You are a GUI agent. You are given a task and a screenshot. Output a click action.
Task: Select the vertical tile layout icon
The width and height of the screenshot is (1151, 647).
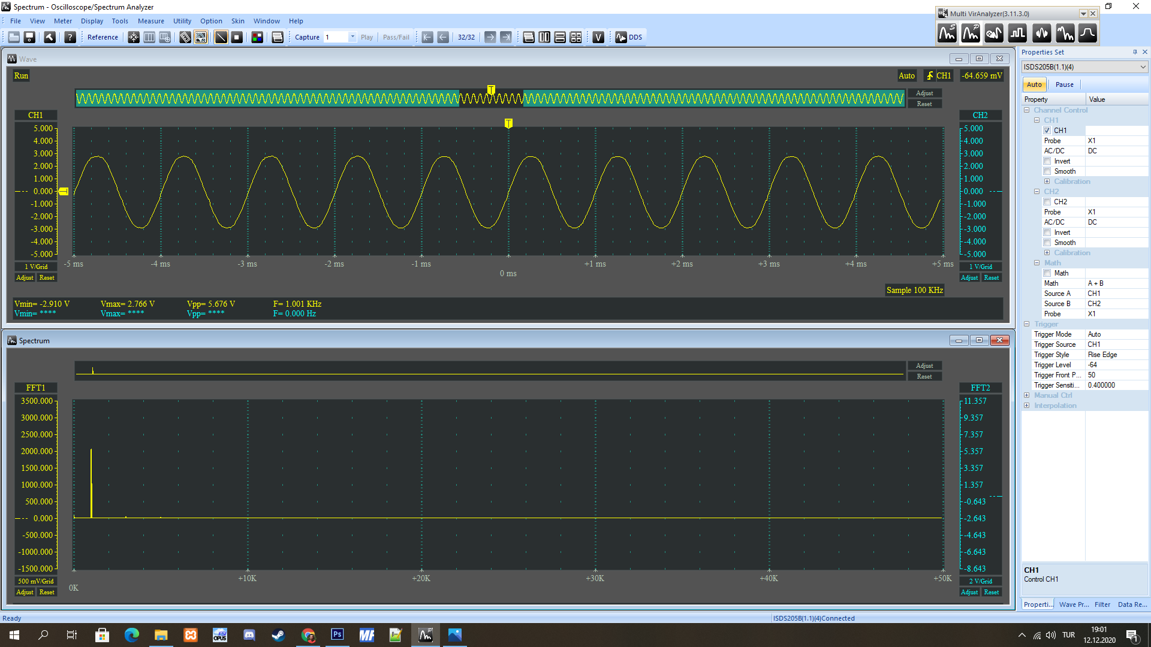coord(544,37)
